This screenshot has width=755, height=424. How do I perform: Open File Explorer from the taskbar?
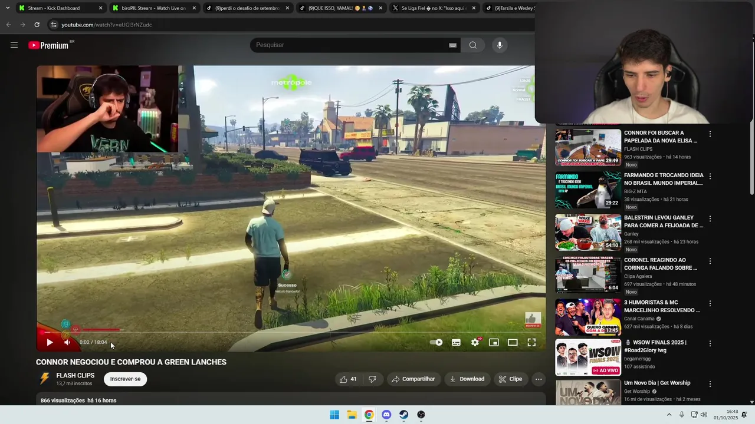(x=352, y=415)
